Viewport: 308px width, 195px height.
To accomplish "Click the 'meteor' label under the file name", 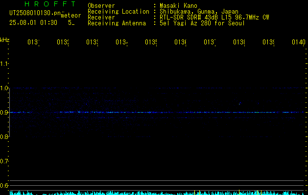I will pos(71,16).
